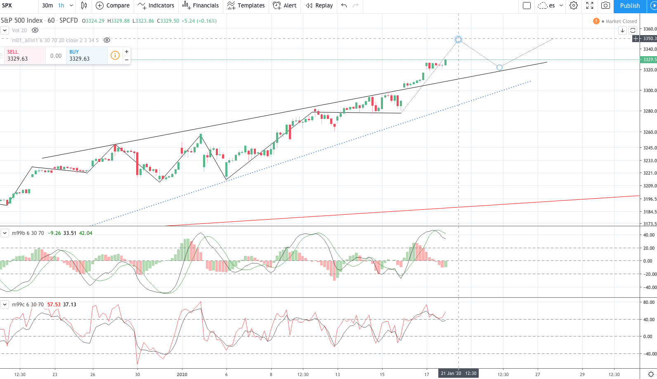Click the SPCFD exchange label
The width and height of the screenshot is (657, 379).
pyautogui.click(x=69, y=20)
